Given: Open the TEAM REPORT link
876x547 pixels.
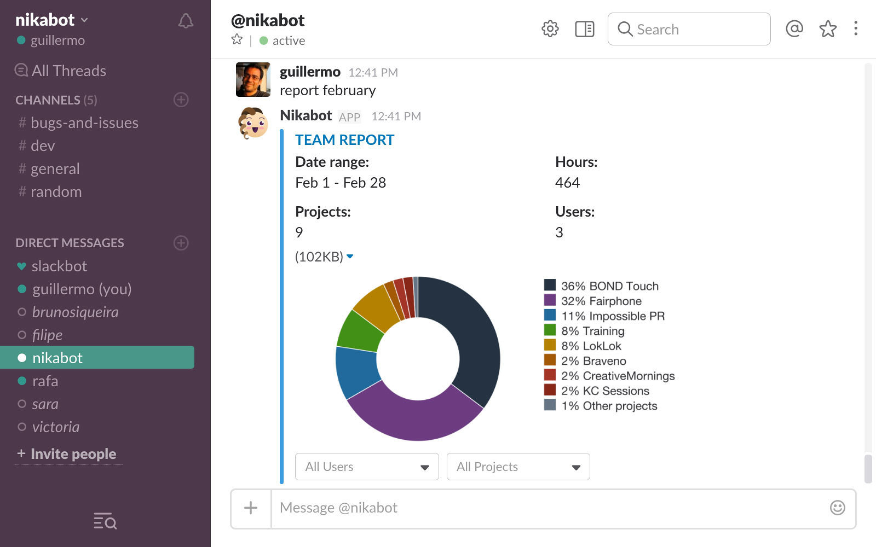Looking at the screenshot, I should [344, 140].
